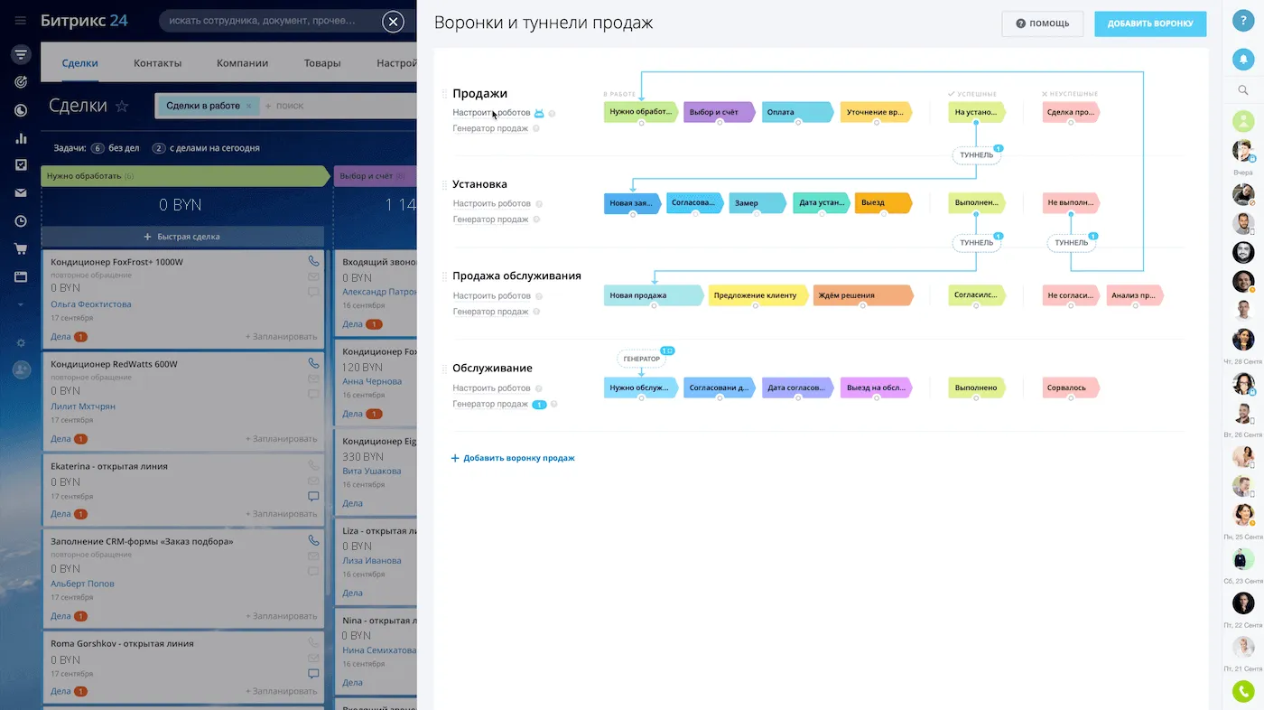Close the sales funnels slider panel
The image size is (1264, 710).
(393, 23)
